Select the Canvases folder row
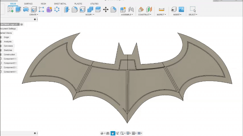 [8, 46]
